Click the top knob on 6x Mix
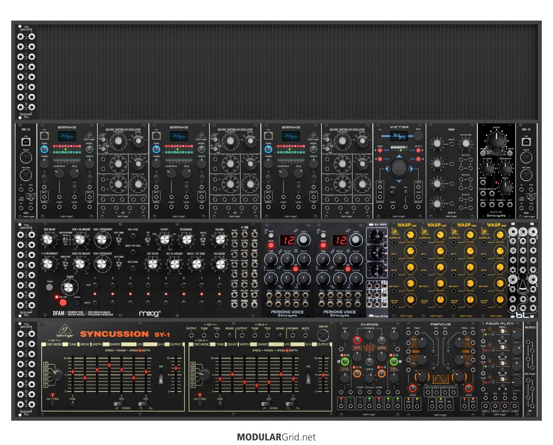This screenshot has width=553, height=445. tap(377, 236)
